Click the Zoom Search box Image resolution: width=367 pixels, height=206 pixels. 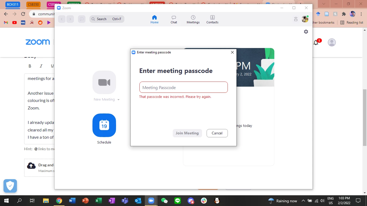point(107,19)
